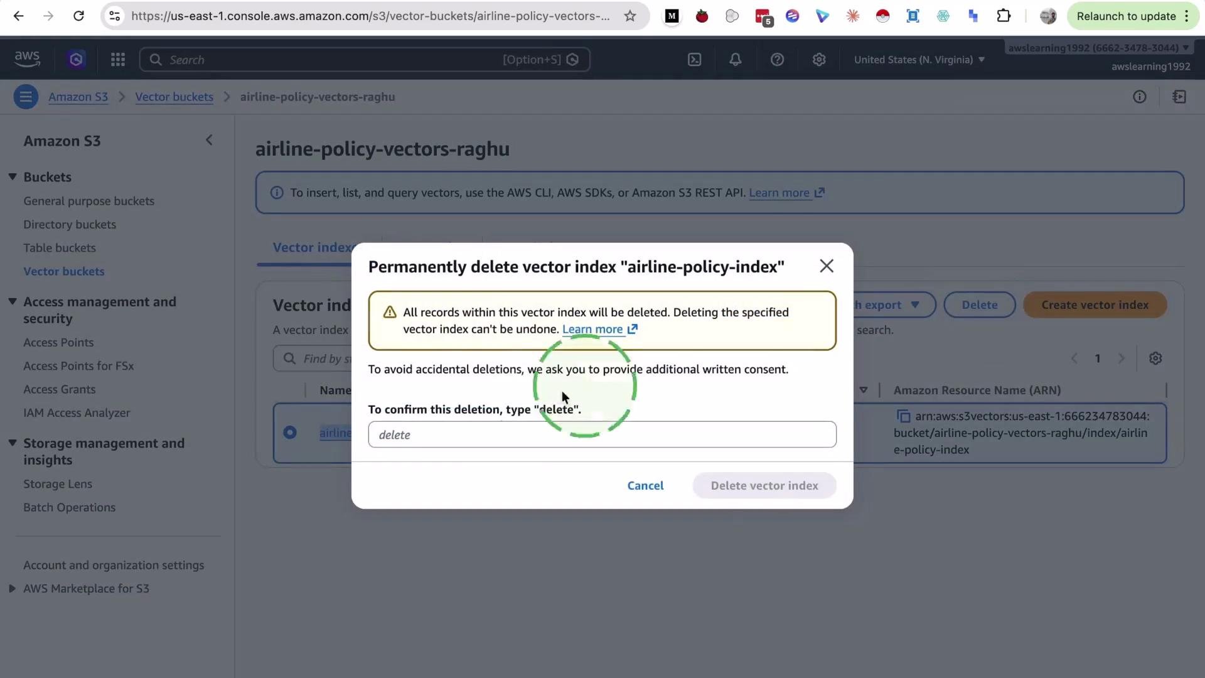The width and height of the screenshot is (1205, 678).
Task: Go back in the browser
Action: (x=19, y=16)
